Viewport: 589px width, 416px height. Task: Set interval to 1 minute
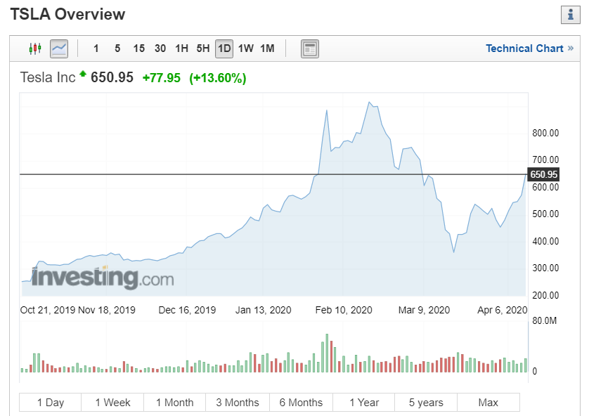tap(96, 48)
